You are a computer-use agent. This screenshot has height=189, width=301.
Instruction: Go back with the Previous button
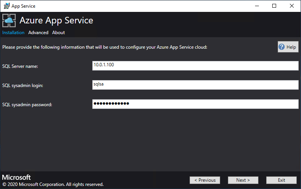[x=205, y=180]
